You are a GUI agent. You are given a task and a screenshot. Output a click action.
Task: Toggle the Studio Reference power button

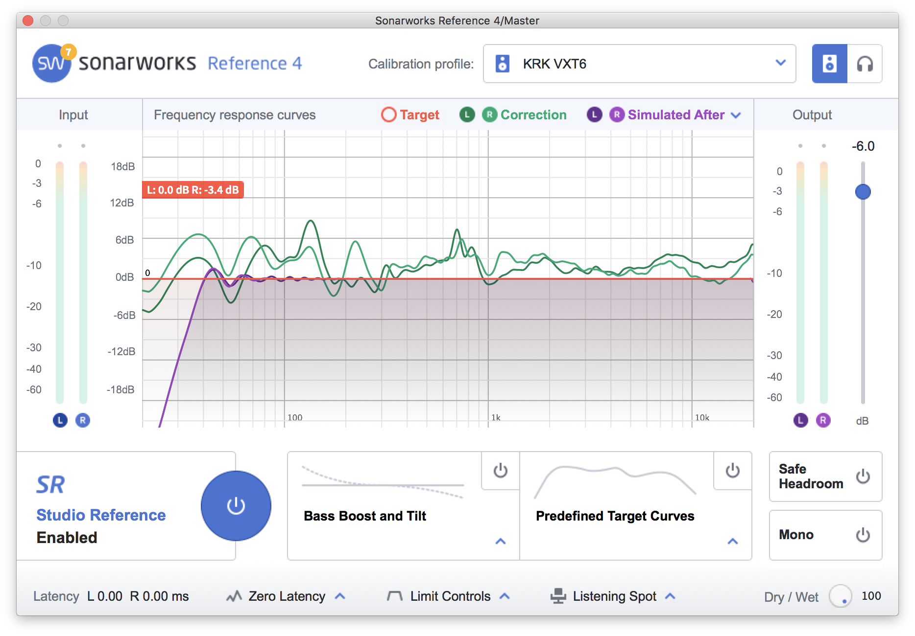tap(236, 506)
